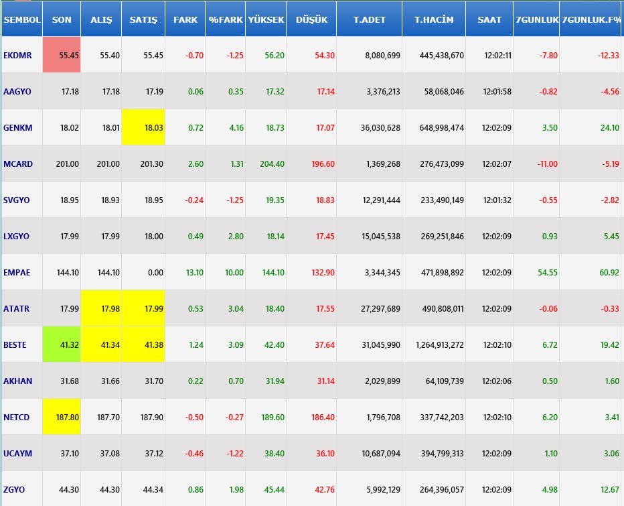Click the 7GUNLUK.F% column header
Screen dimensions: 624x506
point(591,19)
